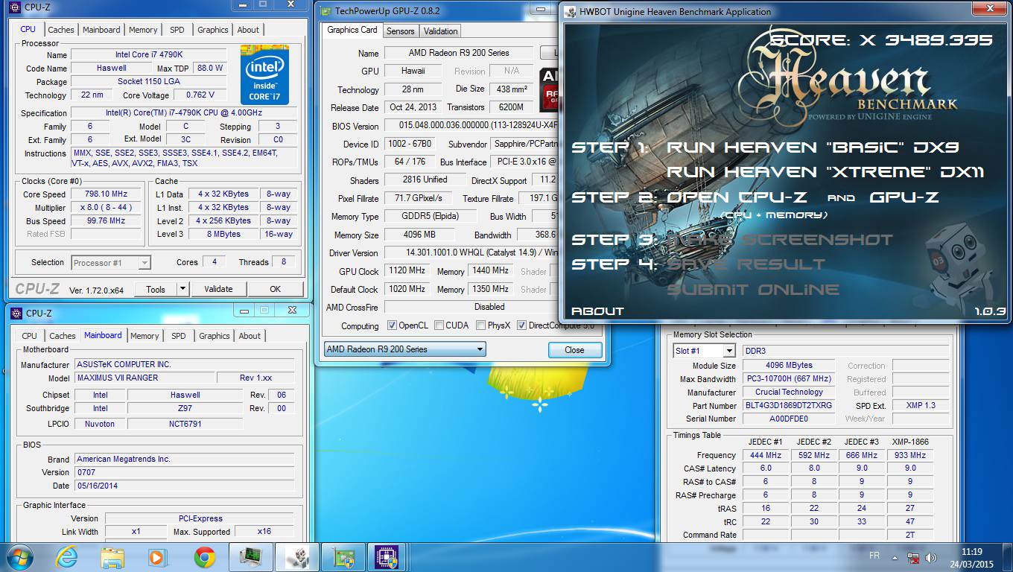Click the GPU Clock value 1120 MHz
This screenshot has width=1013, height=572.
tap(407, 271)
